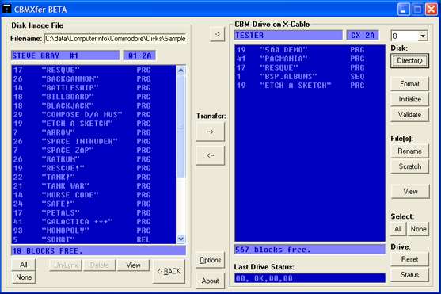Select "SPACE ZAP" in the disk image list
441x294 pixels.
(x=93, y=151)
